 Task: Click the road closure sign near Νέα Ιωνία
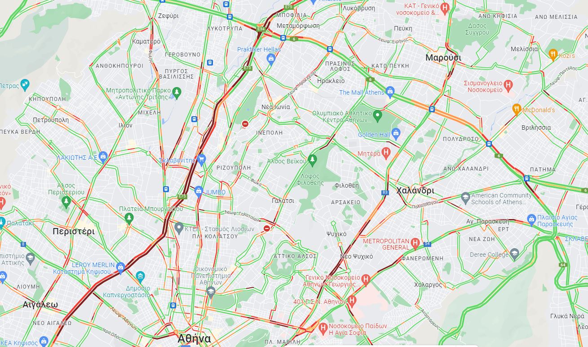click(x=245, y=124)
